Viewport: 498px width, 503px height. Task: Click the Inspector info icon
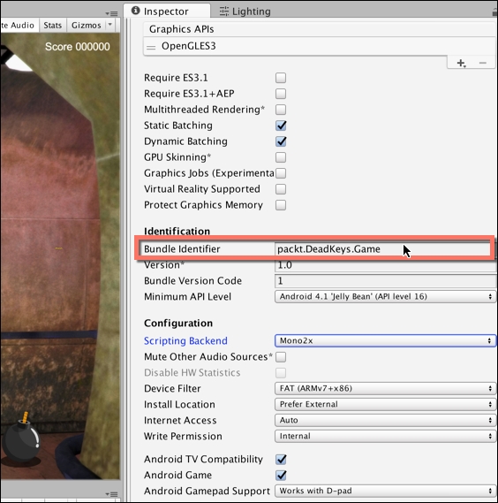tap(136, 11)
